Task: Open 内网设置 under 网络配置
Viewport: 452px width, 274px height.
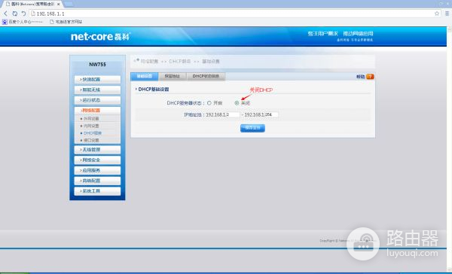Action: pyautogui.click(x=91, y=126)
